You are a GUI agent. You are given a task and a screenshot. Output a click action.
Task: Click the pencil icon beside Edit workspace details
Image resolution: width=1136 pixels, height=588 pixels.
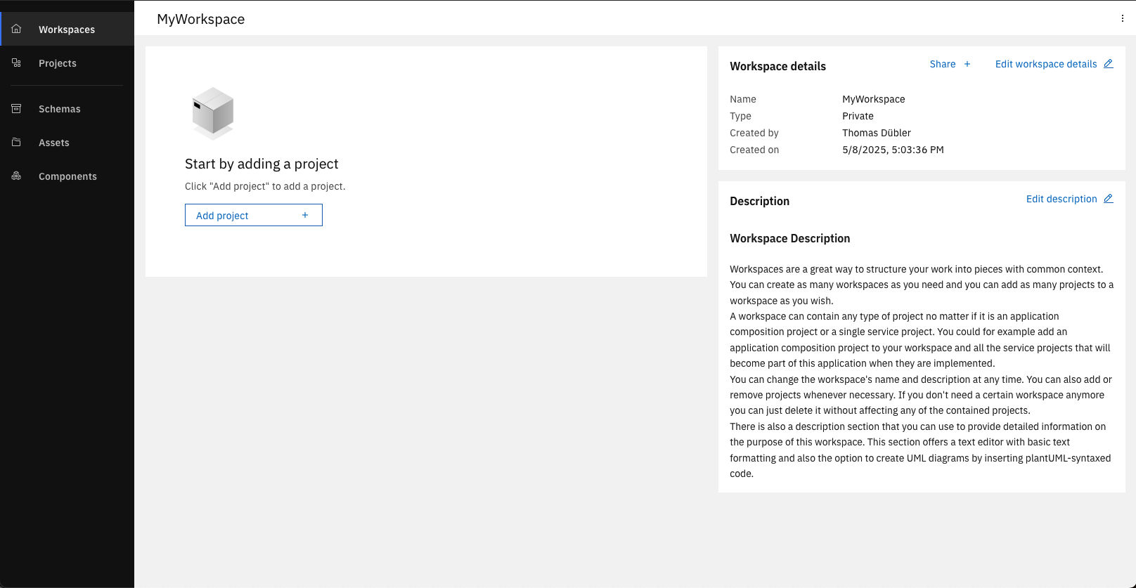pyautogui.click(x=1108, y=64)
